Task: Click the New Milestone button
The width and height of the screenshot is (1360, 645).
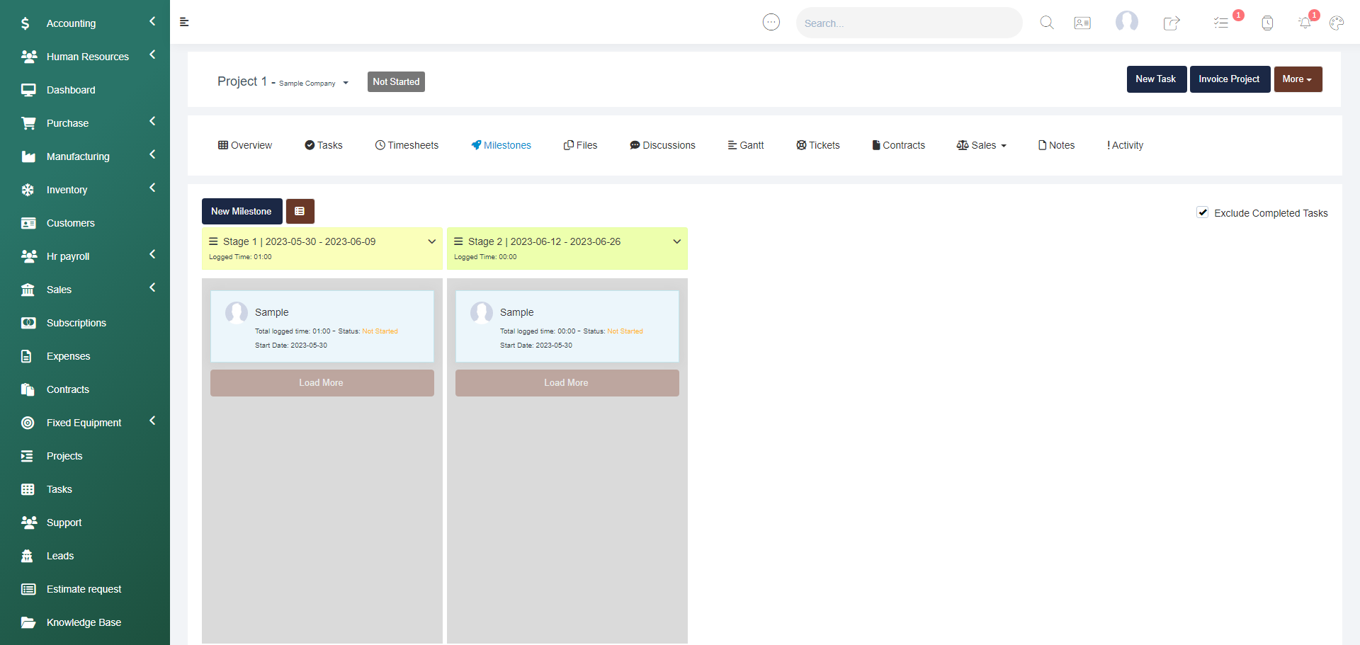Action: click(242, 211)
